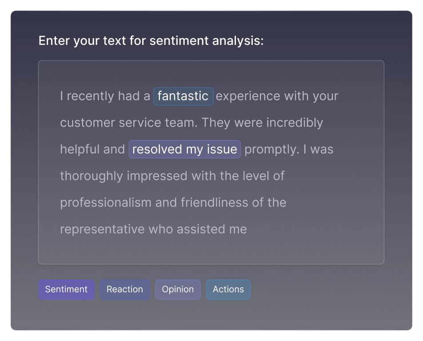Viewport: 423px width, 341px height.
Task: Switch to Sentiment tab at bottom
Action: [x=66, y=289]
